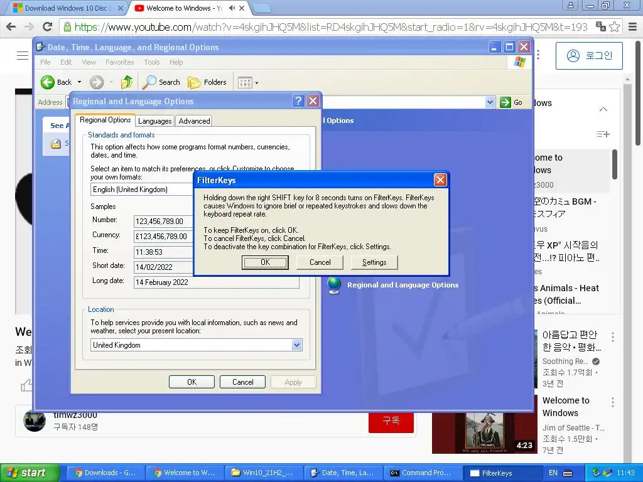
Task: Open Chrome's hamburger menu
Action: 632,26
